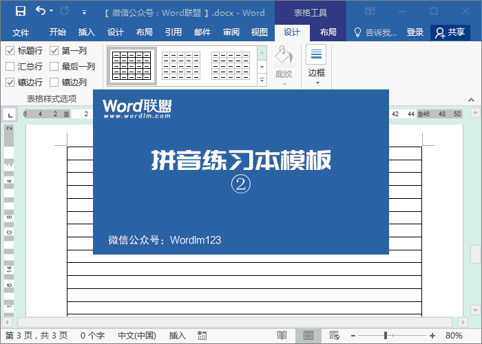Click the word count 0 个字

pos(92,336)
